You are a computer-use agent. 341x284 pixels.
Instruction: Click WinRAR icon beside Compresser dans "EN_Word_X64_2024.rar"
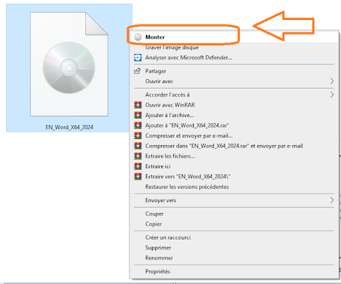click(138, 146)
